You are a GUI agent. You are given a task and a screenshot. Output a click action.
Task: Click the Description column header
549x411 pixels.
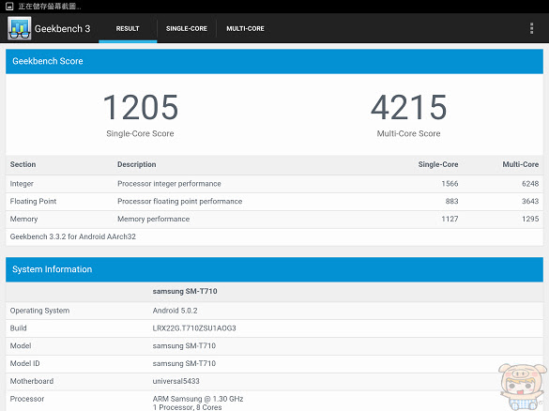[137, 164]
